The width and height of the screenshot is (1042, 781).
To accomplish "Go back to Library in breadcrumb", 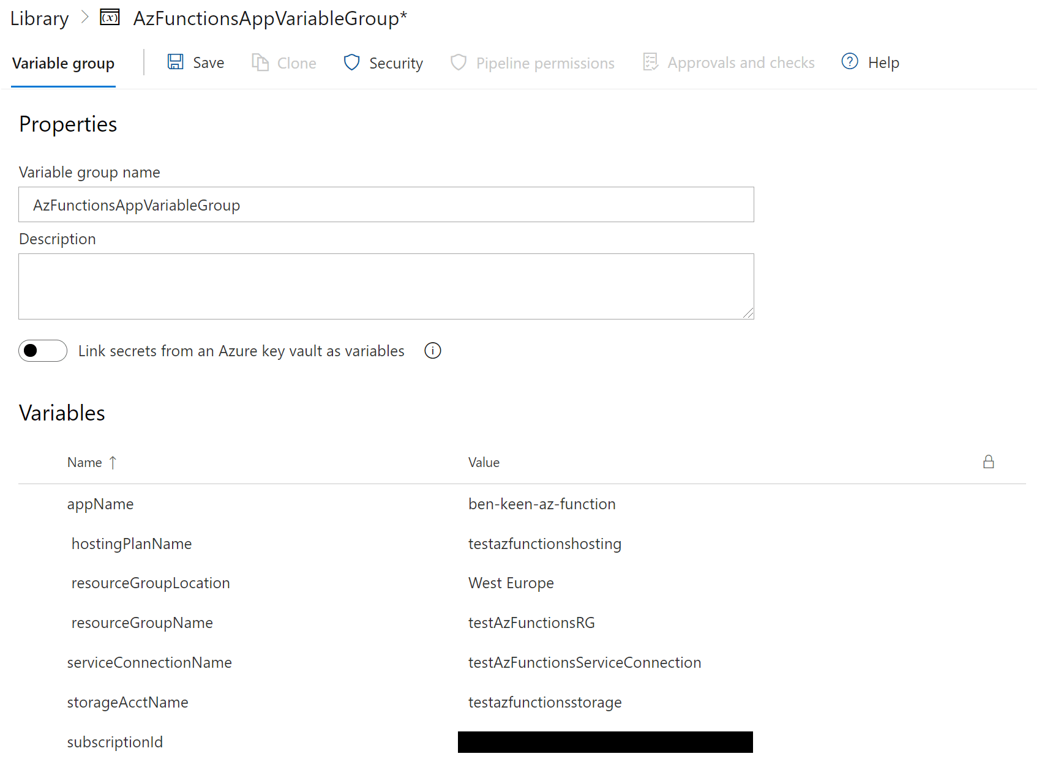I will tap(39, 18).
